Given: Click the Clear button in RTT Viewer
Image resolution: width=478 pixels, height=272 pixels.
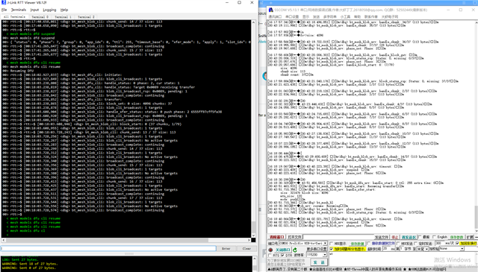Looking at the screenshot, I should tap(246, 249).
